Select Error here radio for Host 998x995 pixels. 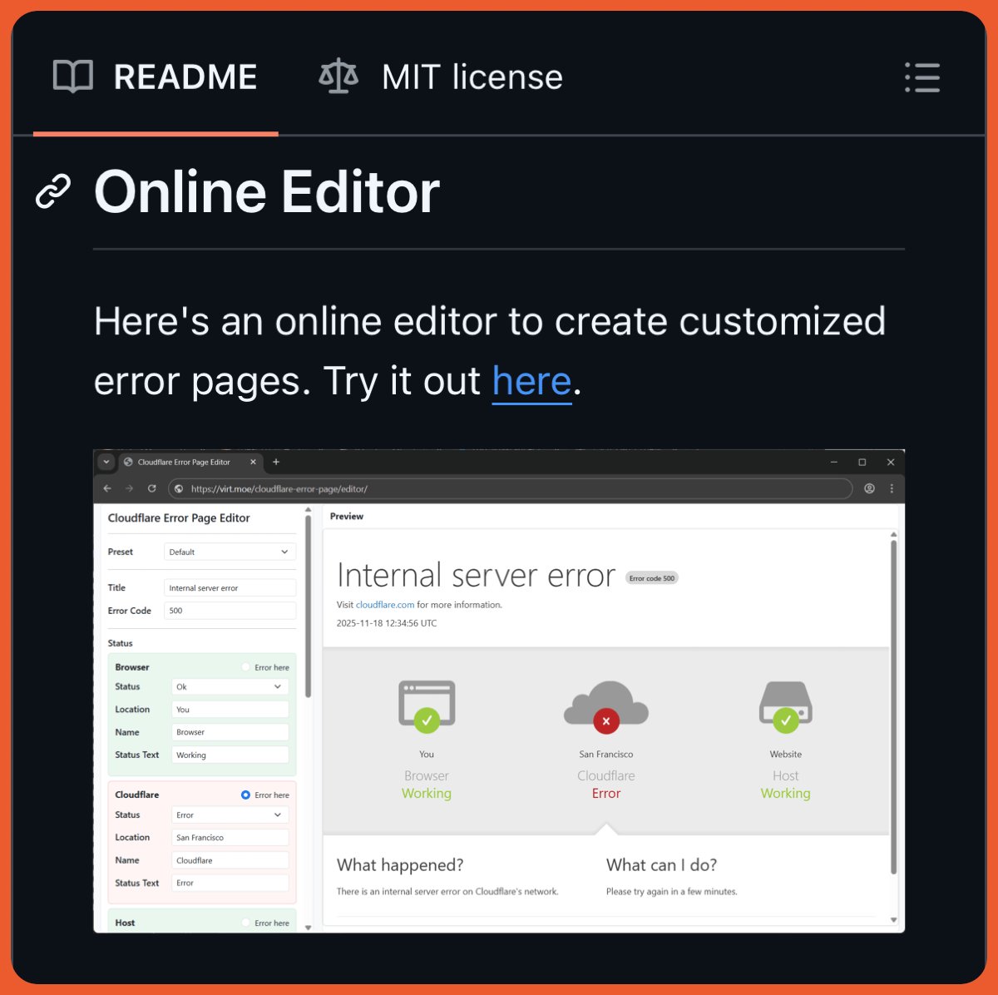(245, 923)
